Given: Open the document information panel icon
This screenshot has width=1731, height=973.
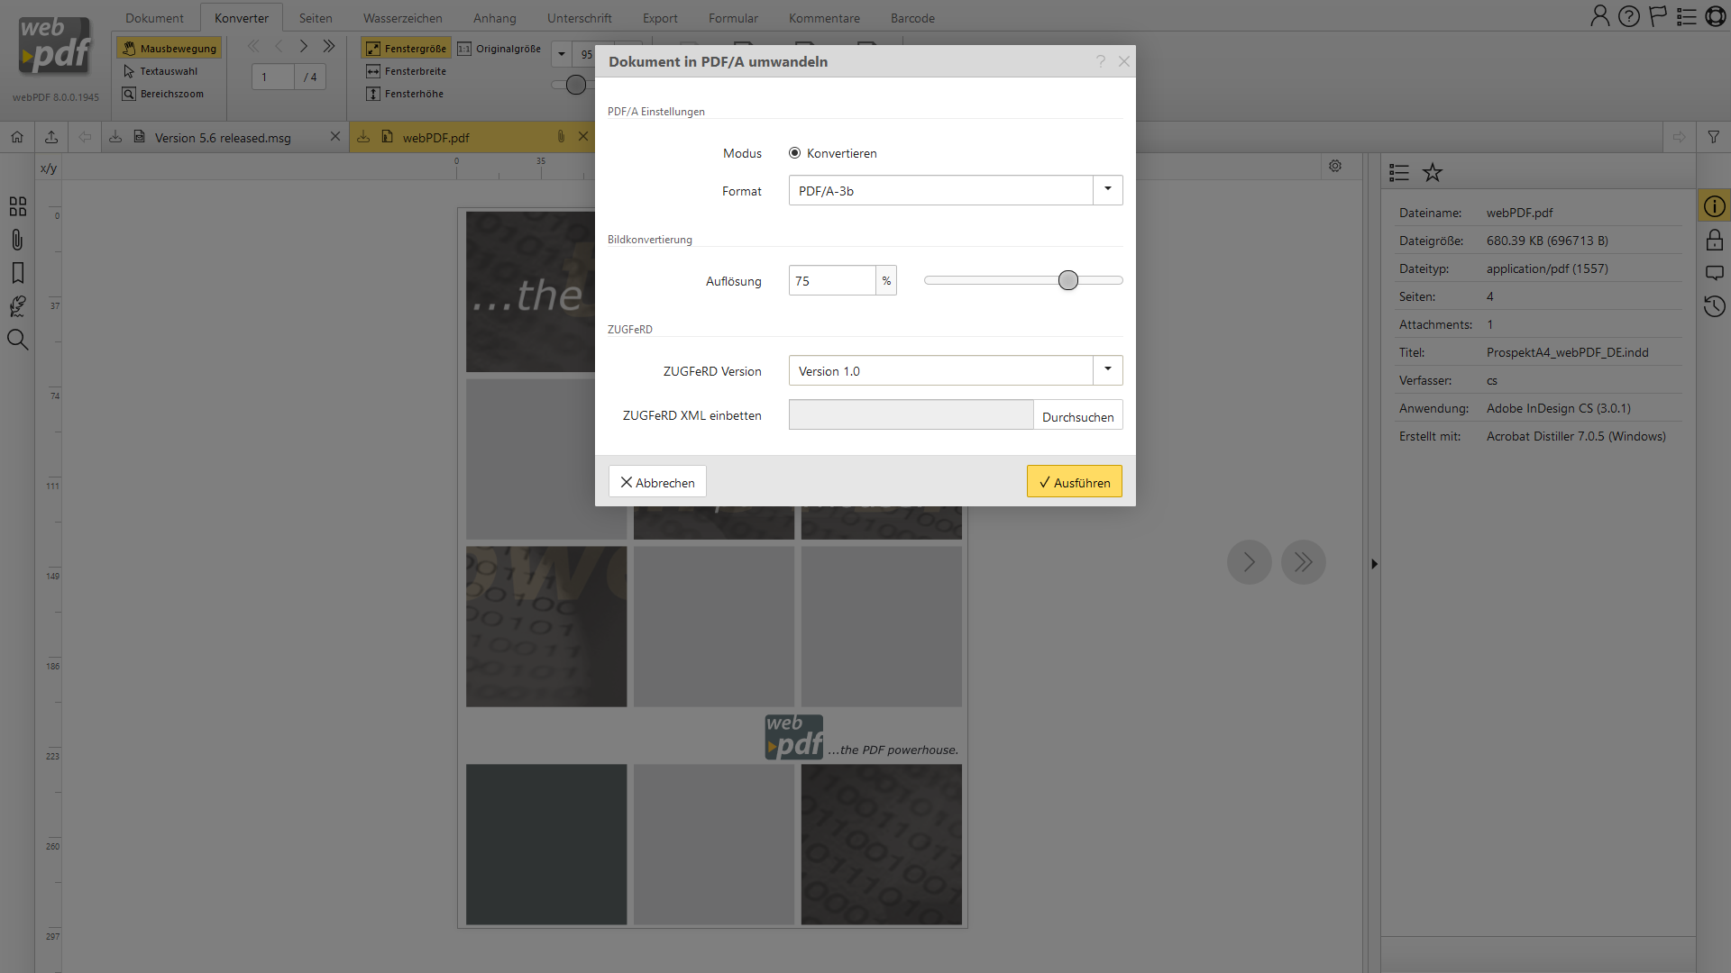Looking at the screenshot, I should tap(1714, 206).
